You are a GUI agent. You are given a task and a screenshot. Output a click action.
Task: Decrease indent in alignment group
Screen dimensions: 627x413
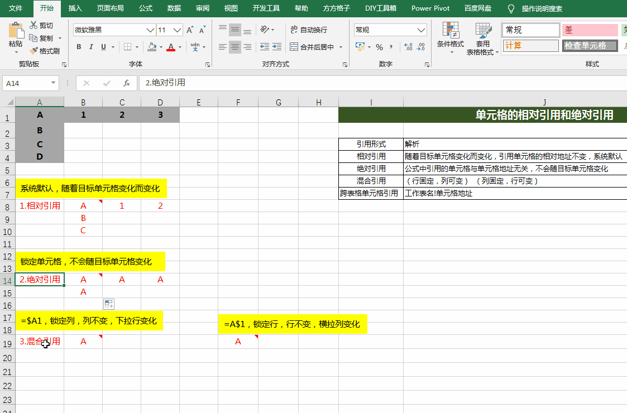coord(264,47)
